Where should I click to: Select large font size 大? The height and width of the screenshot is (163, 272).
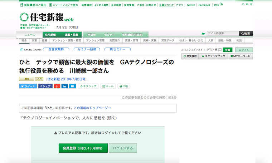coord(251,4)
